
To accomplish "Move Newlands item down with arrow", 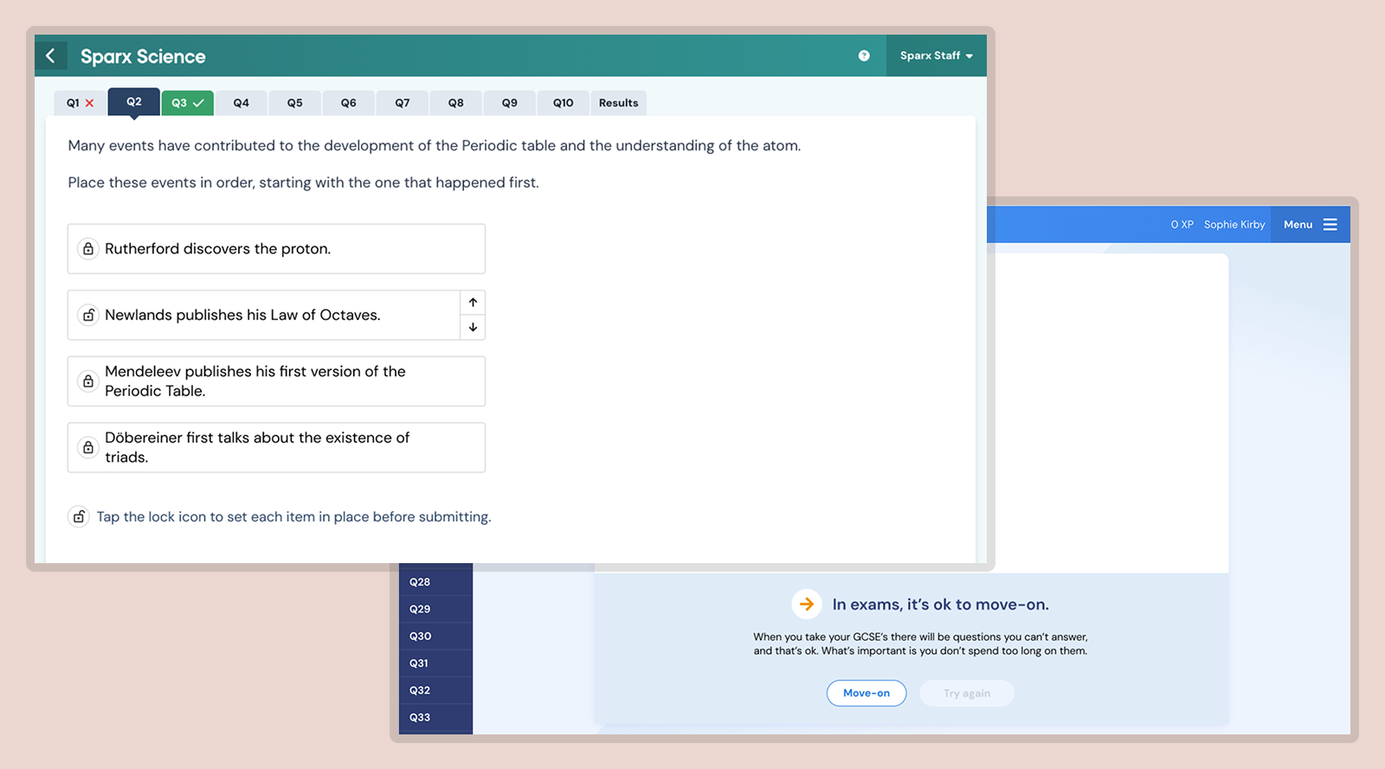I will (x=473, y=327).
